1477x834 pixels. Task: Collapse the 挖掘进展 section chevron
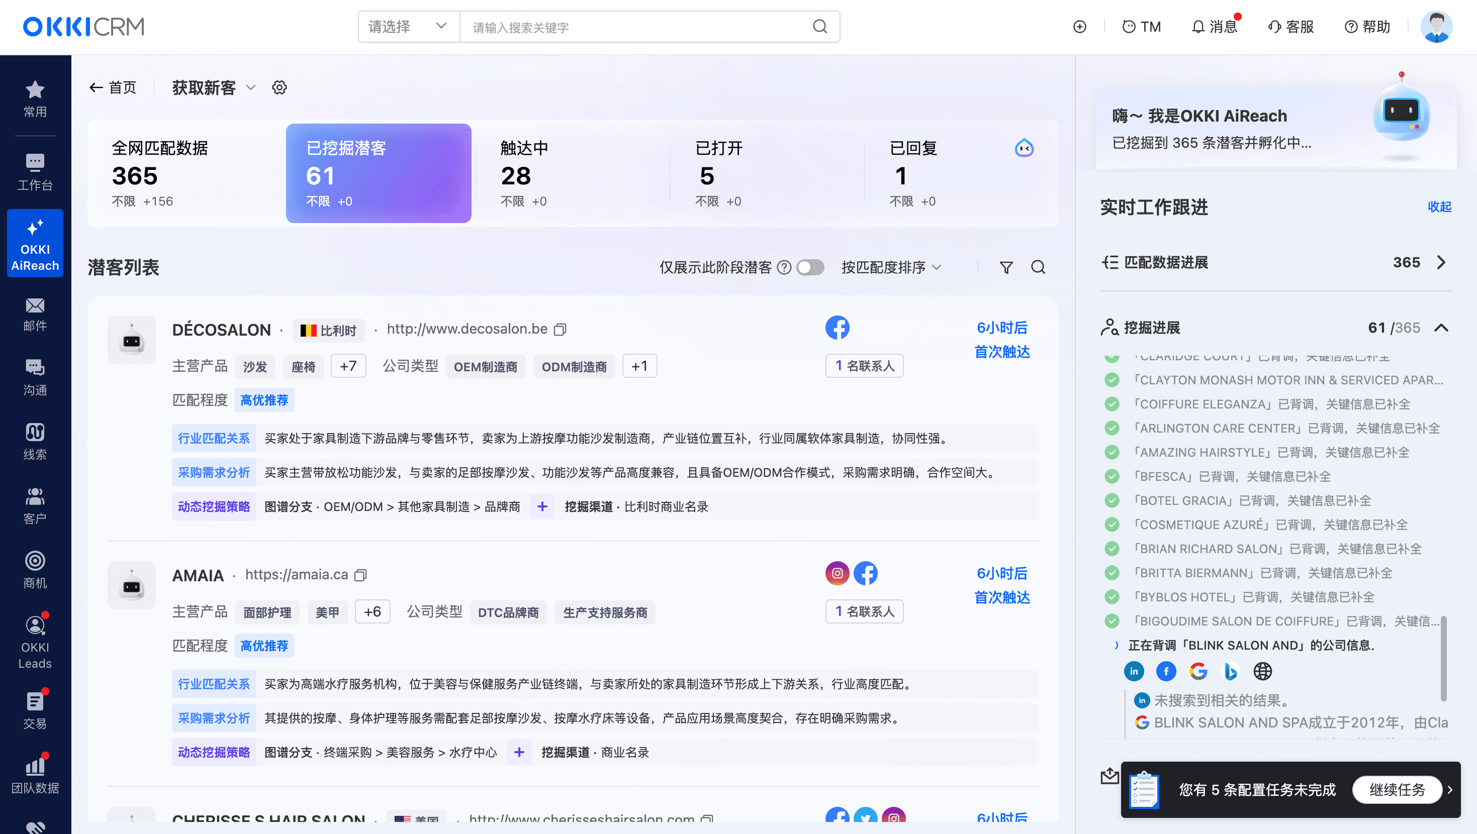click(1441, 328)
